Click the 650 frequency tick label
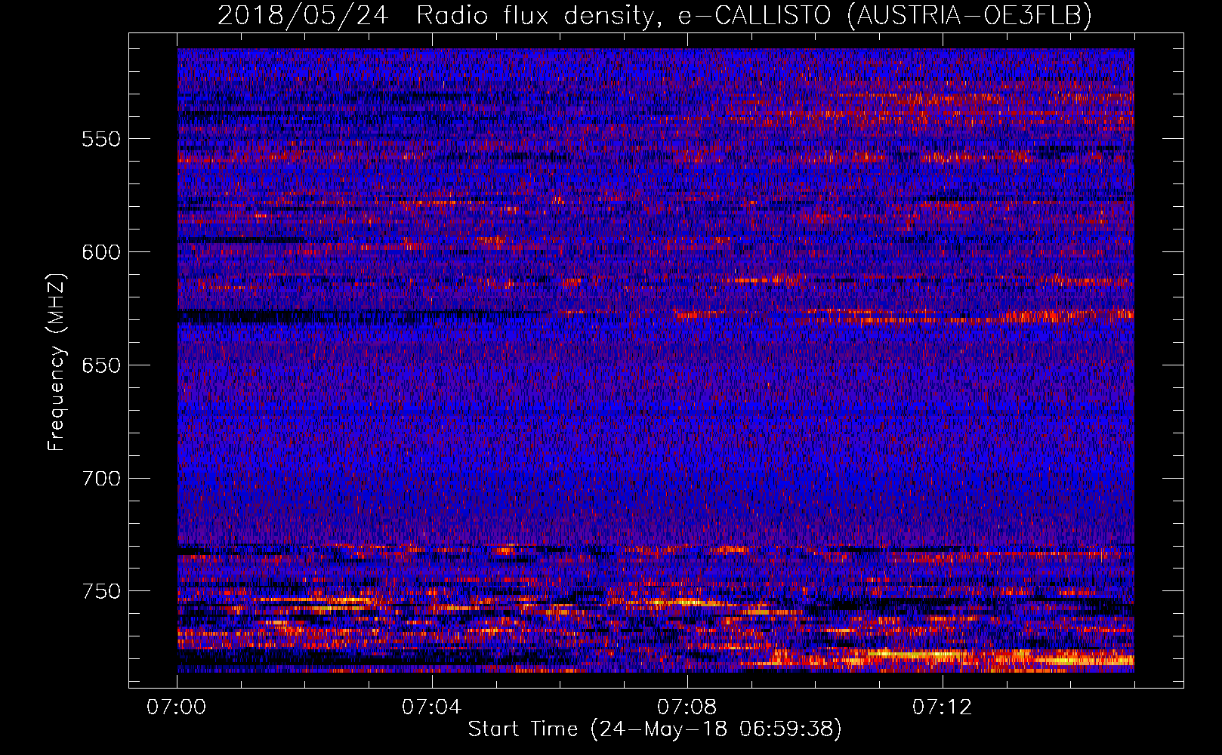This screenshot has width=1222, height=755. (101, 365)
